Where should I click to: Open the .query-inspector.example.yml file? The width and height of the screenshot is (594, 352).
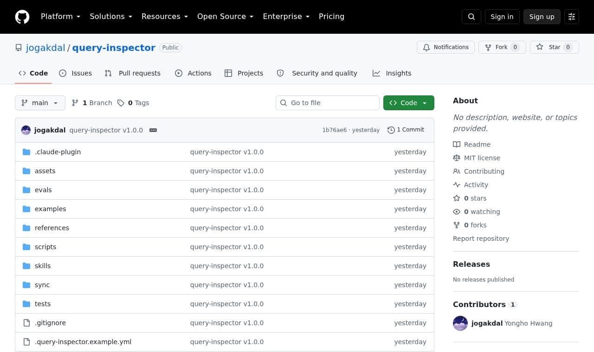click(x=83, y=342)
